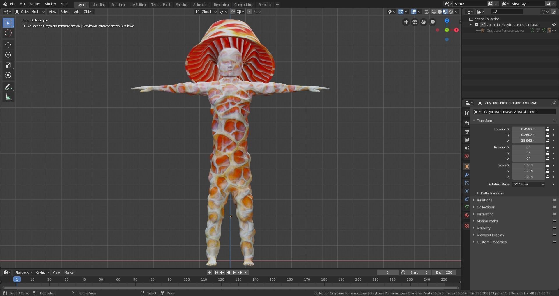
Task: Toggle snapping magnet button
Action: [x=233, y=12]
